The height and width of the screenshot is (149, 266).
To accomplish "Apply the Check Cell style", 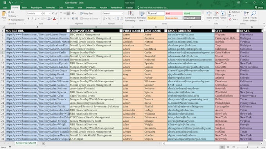I will tap(192, 18).
